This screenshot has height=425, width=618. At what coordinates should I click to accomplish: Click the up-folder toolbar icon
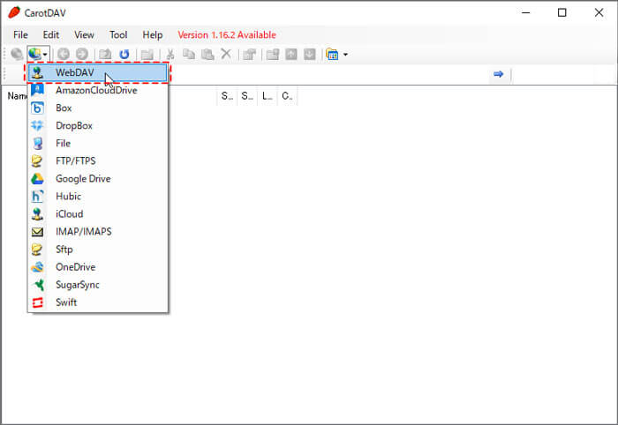[105, 54]
